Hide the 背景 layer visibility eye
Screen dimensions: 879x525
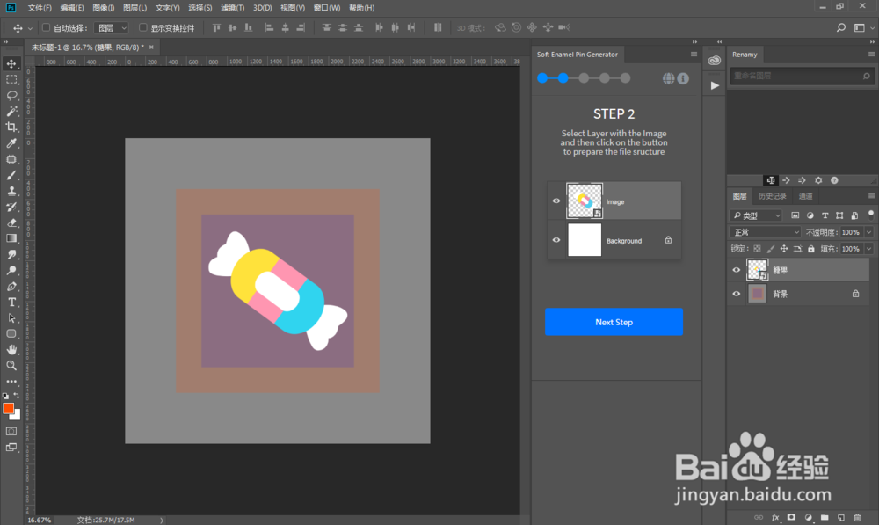tap(736, 294)
